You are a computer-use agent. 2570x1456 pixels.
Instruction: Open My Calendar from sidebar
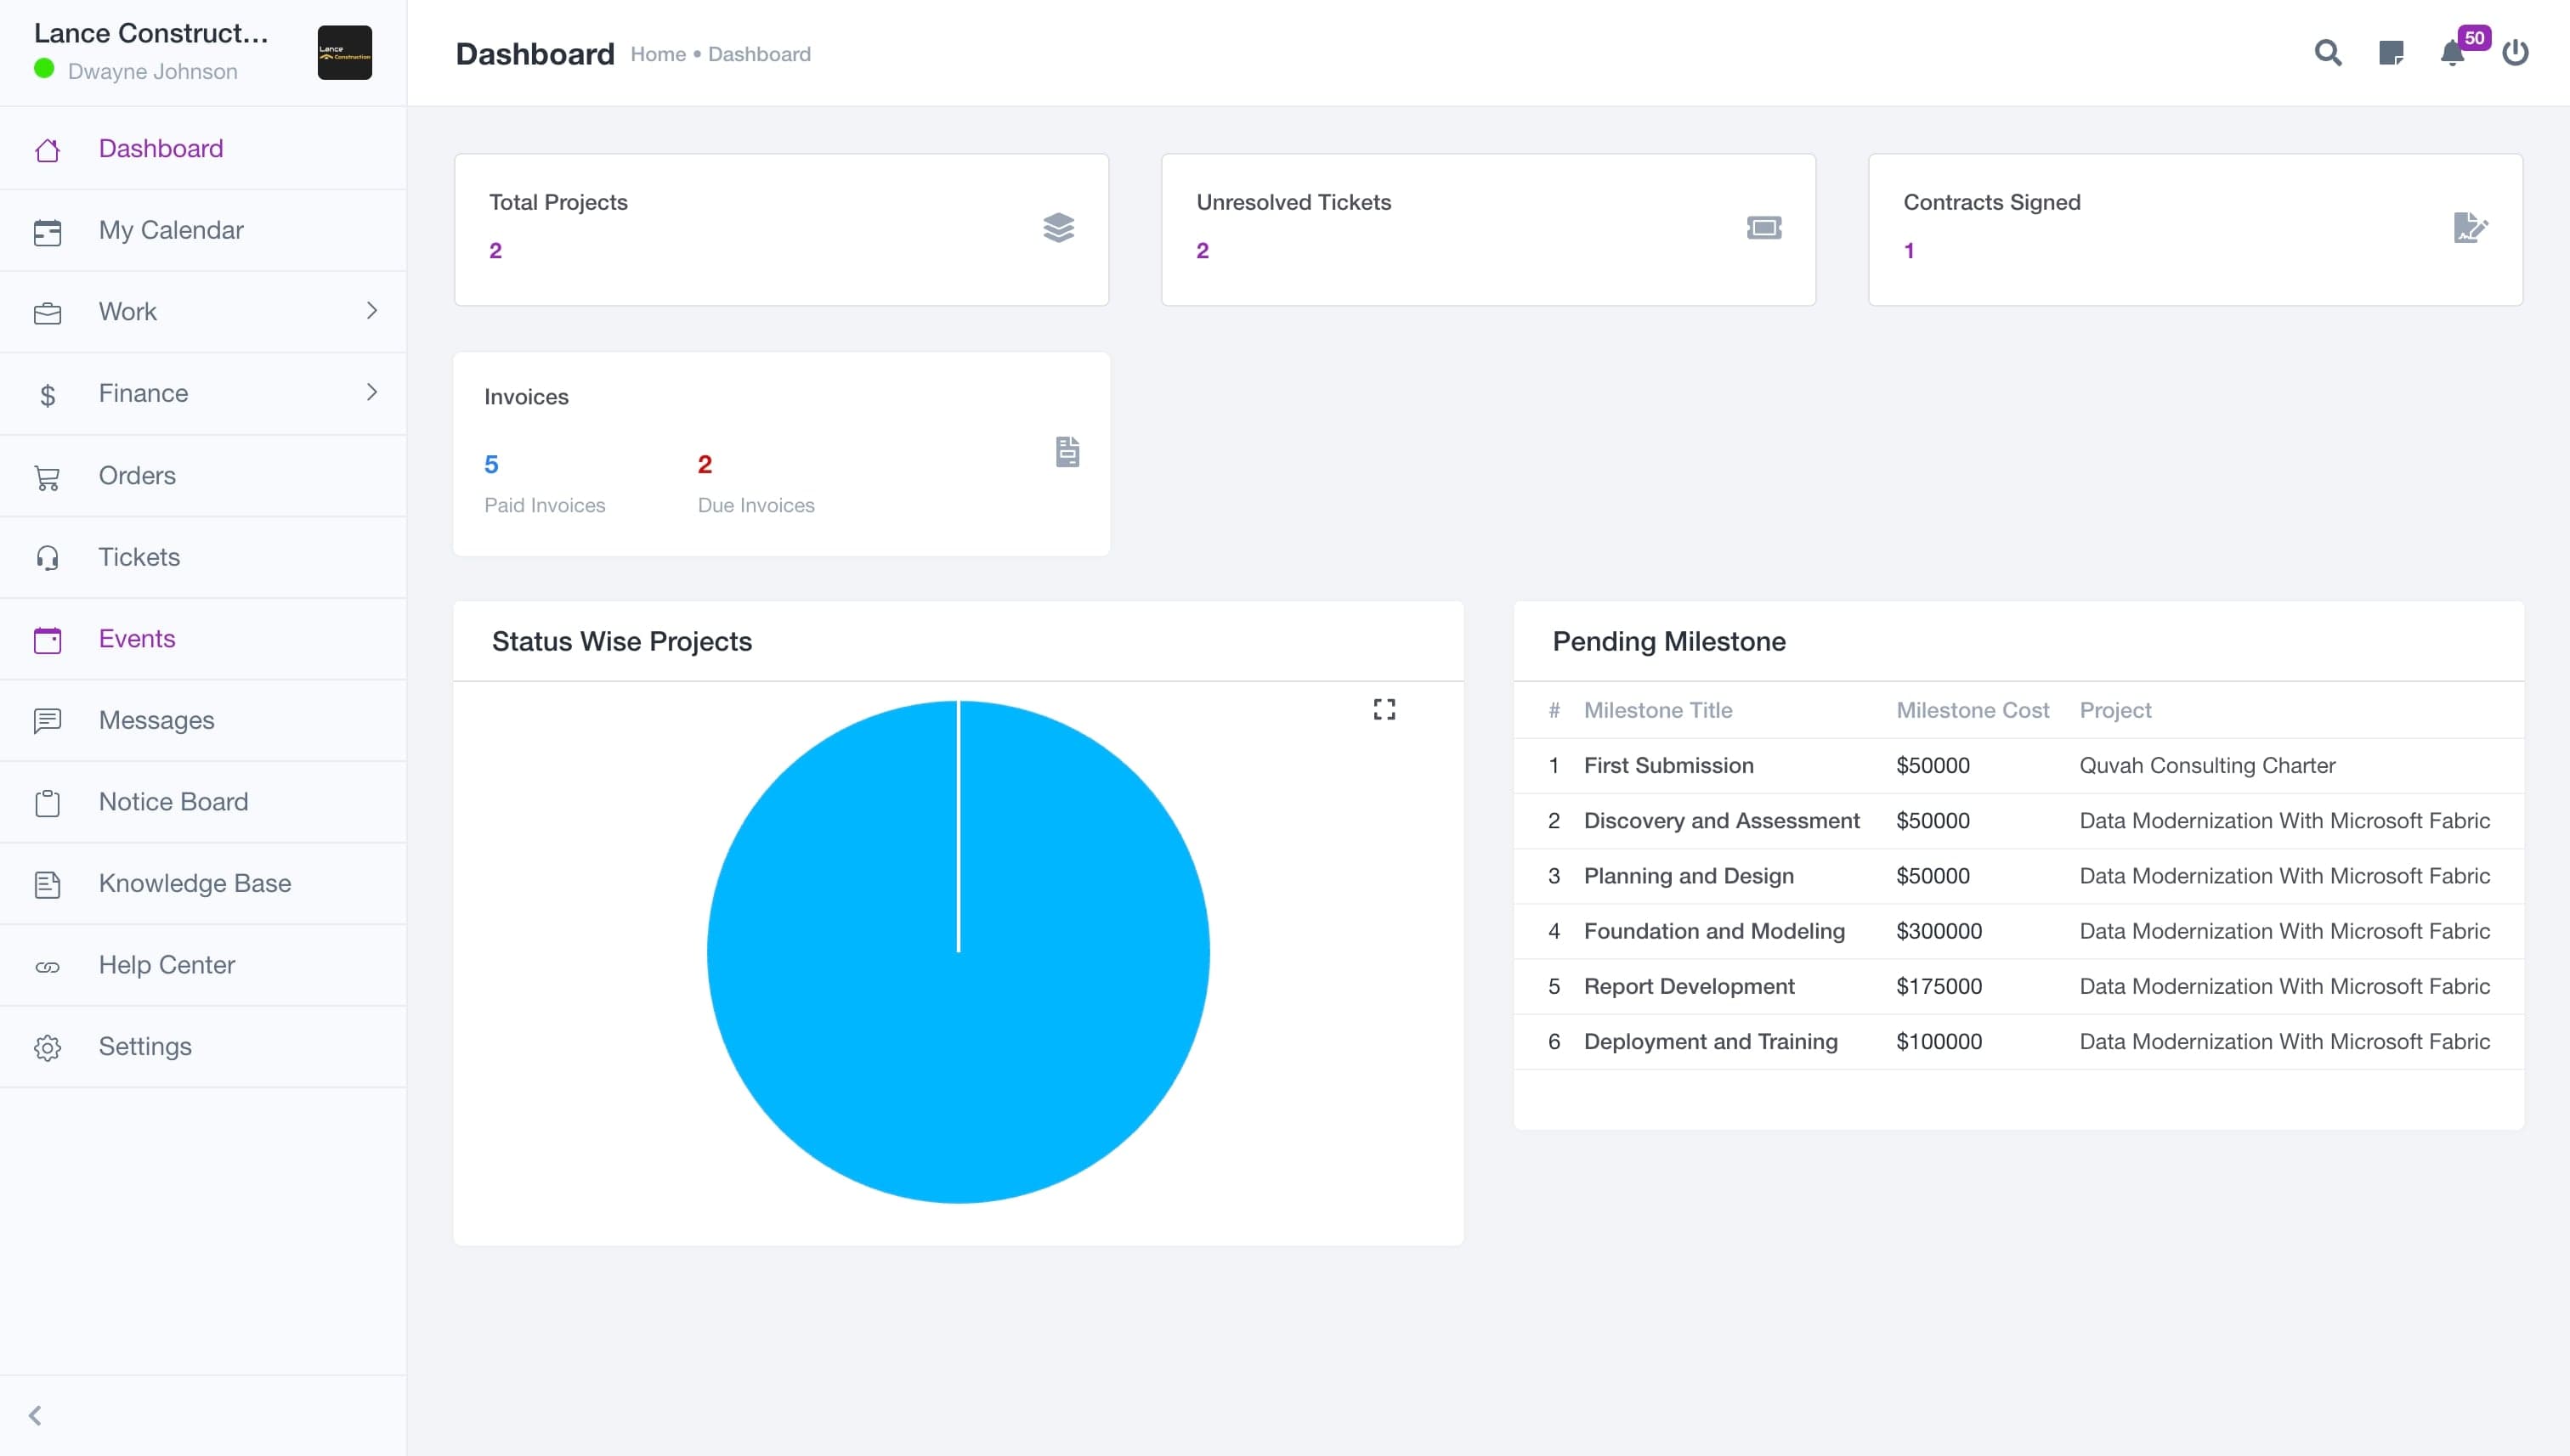pyautogui.click(x=171, y=230)
